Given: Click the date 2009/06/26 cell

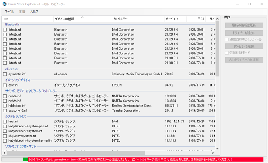Looking at the screenshot, I should (x=196, y=74).
